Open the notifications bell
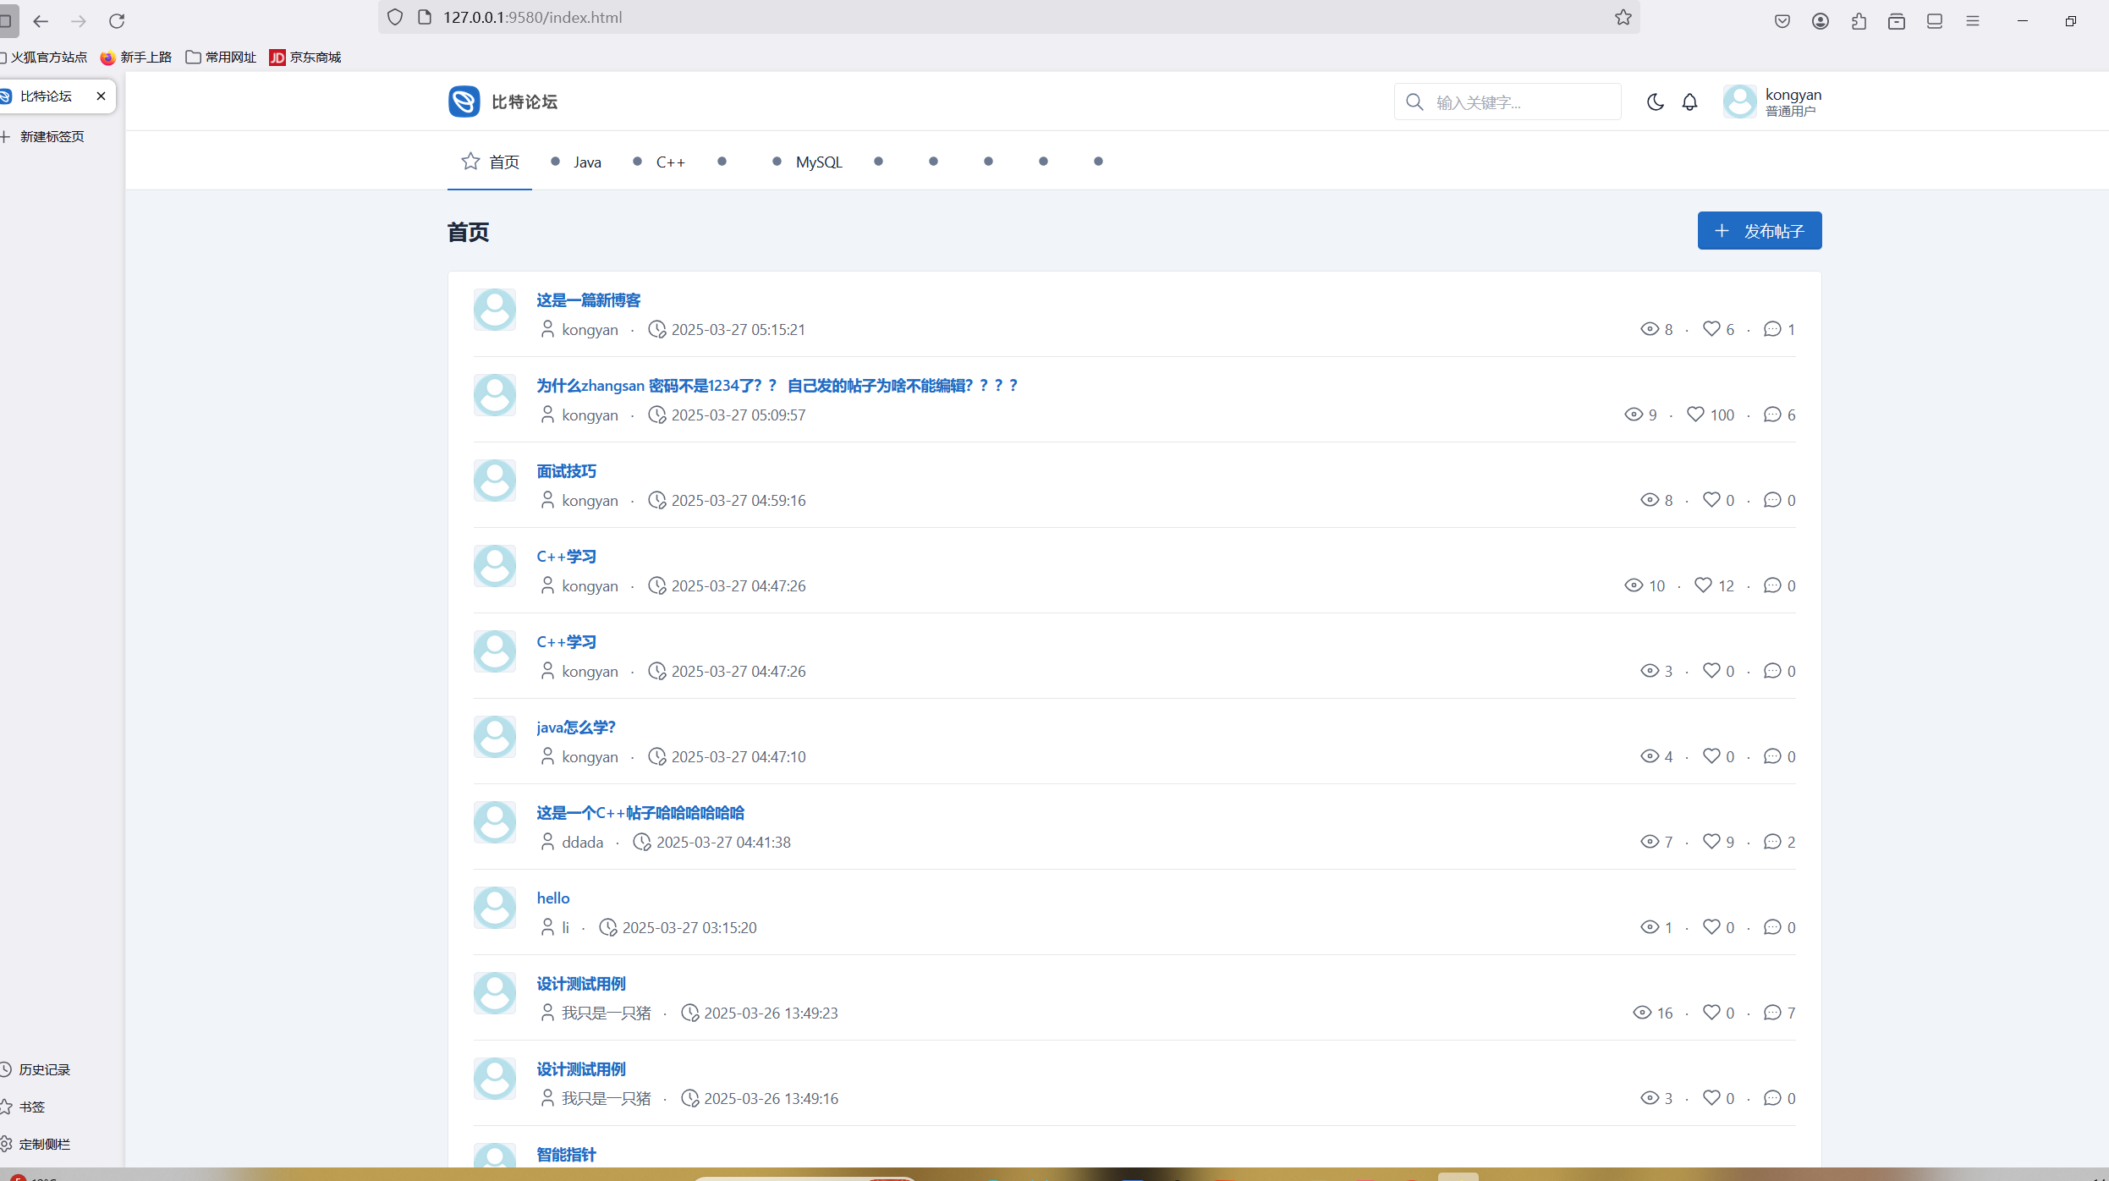Viewport: 2109px width, 1181px height. click(x=1689, y=102)
